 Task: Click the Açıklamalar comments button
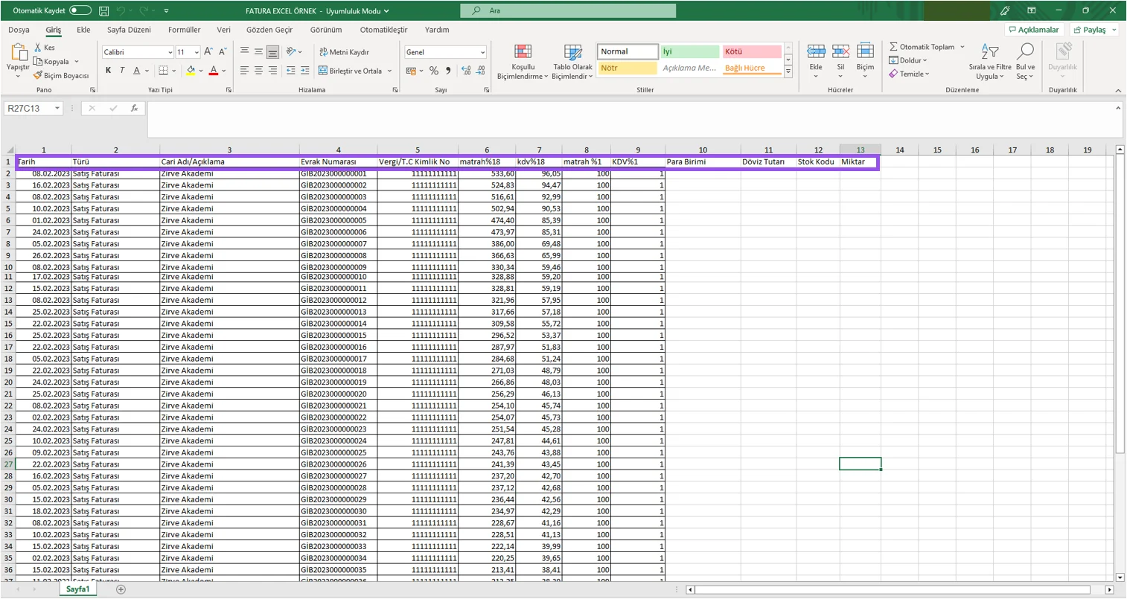1033,30
